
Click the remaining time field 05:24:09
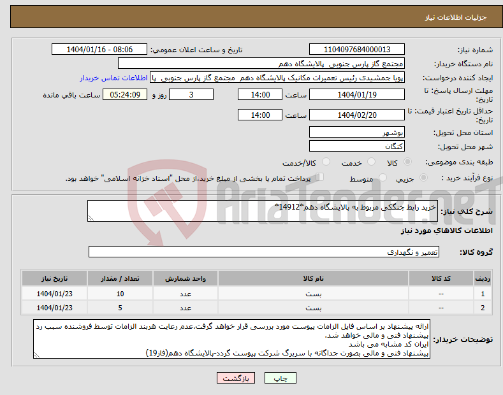tap(125, 94)
